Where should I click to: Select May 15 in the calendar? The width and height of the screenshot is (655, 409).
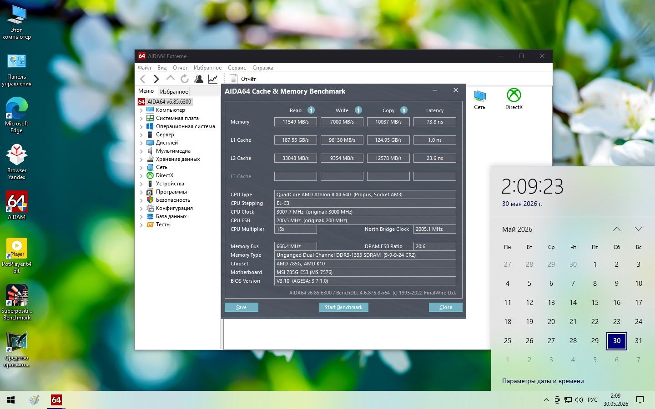[x=595, y=303]
